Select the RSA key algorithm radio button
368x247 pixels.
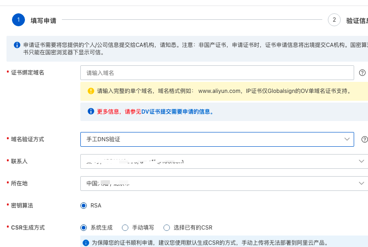tap(84, 206)
